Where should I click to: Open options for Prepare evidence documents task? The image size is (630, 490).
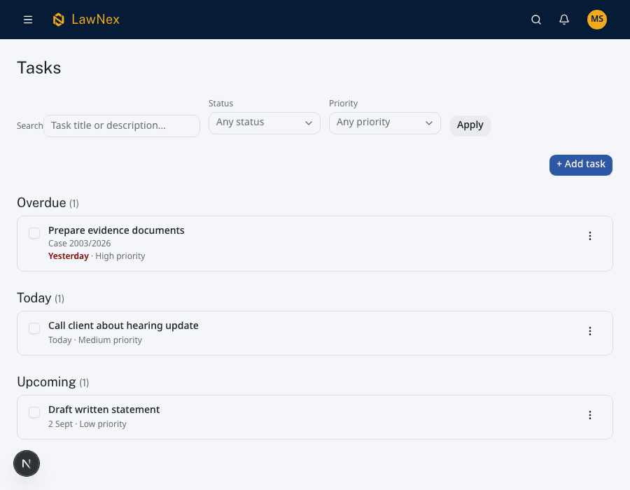point(590,236)
